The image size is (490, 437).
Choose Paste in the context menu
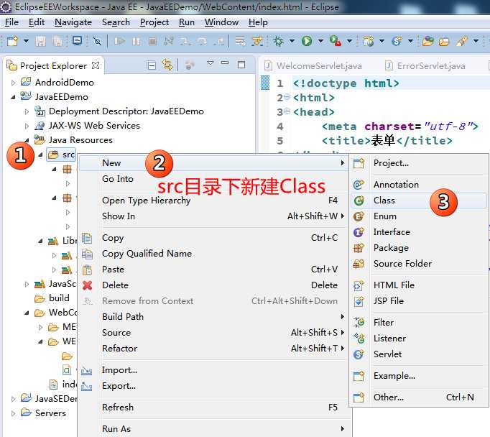[x=213, y=270]
